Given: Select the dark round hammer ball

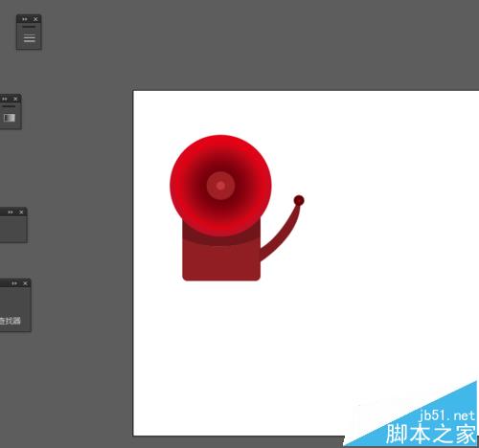Looking at the screenshot, I should (299, 200).
